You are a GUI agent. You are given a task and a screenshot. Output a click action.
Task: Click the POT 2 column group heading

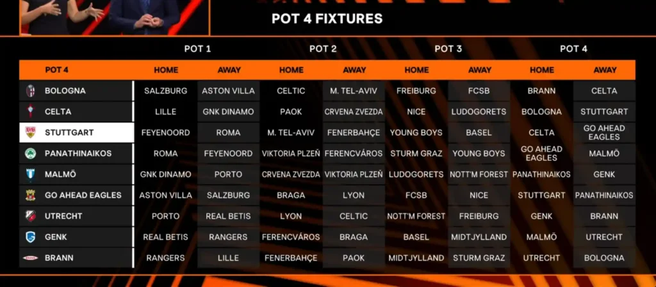coord(323,49)
